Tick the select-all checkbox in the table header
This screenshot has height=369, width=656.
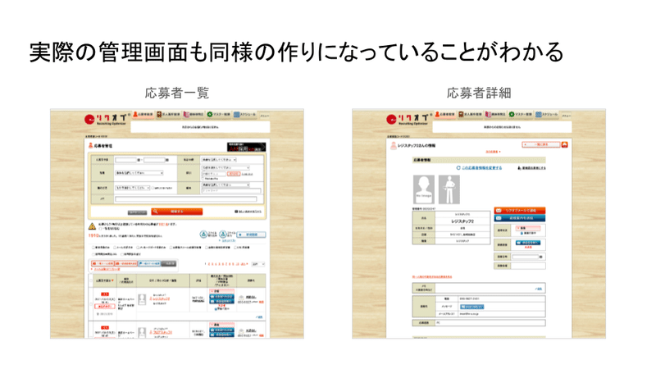click(91, 280)
